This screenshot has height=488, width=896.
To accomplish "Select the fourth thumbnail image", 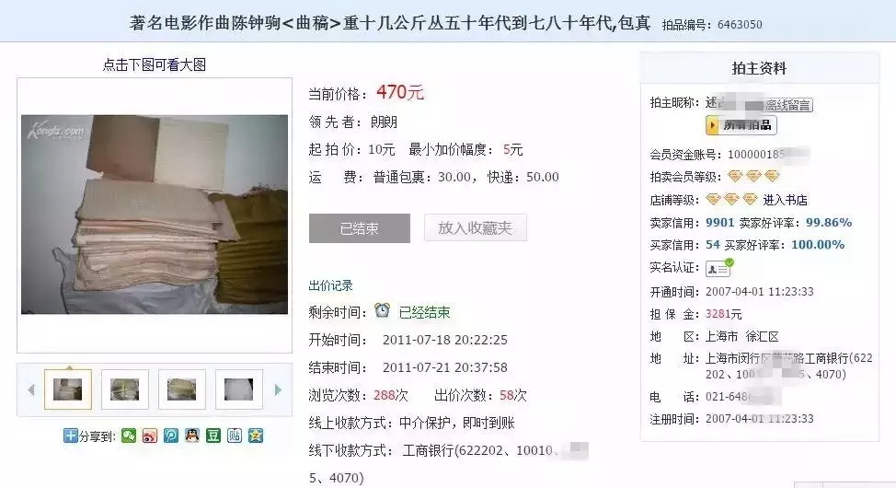I will pyautogui.click(x=239, y=389).
